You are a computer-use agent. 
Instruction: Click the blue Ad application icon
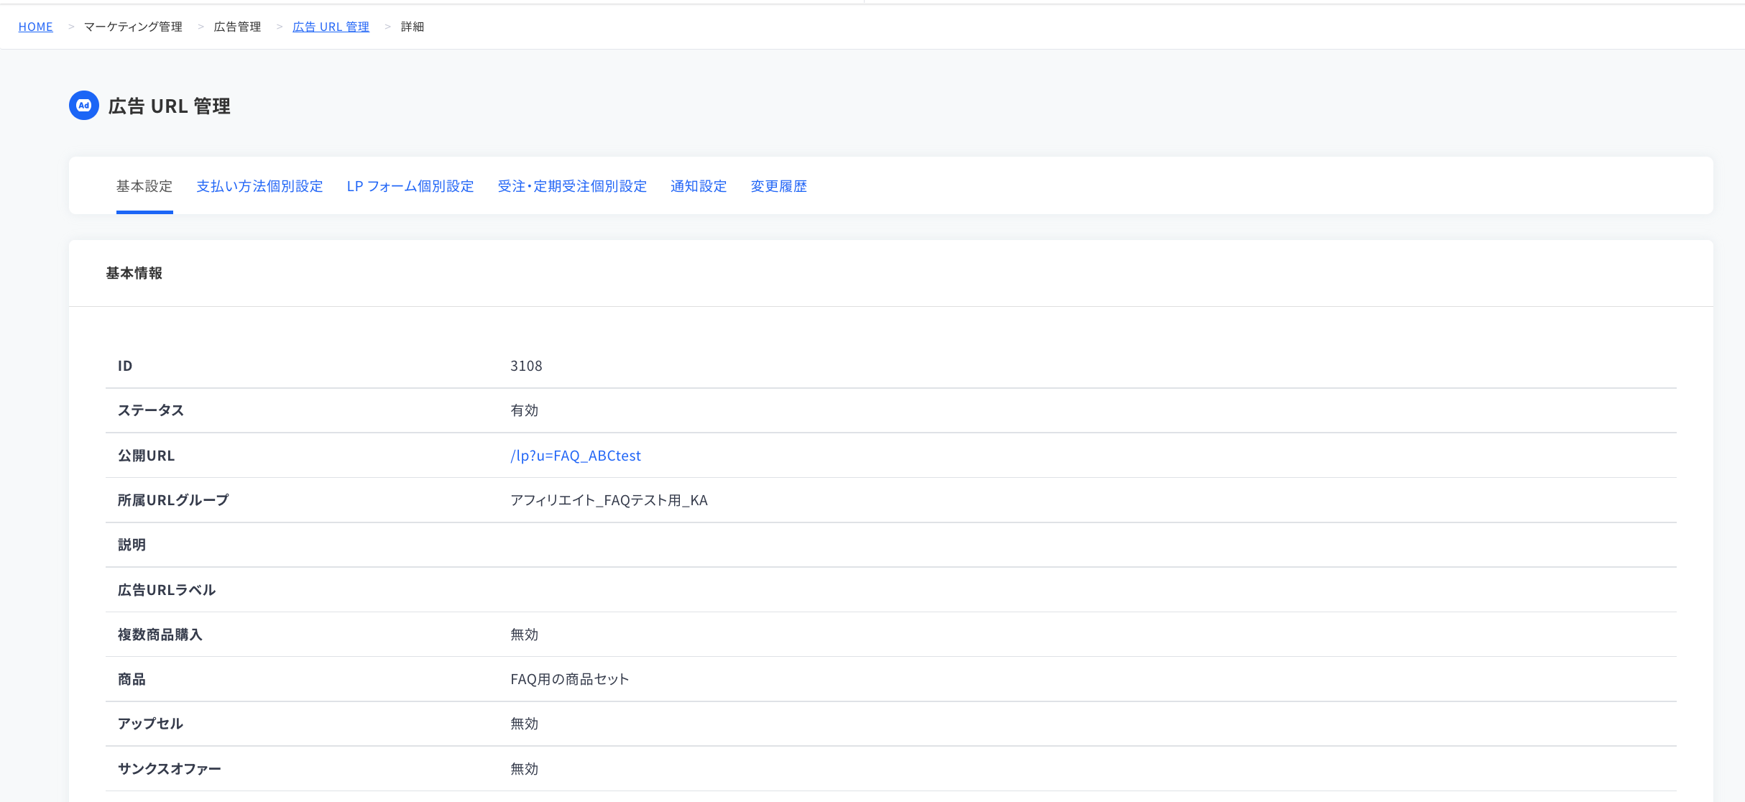84,106
